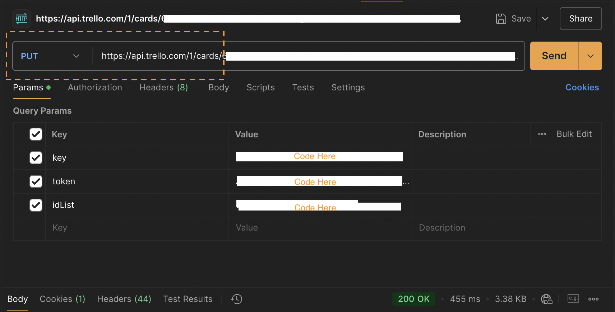The width and height of the screenshot is (615, 312).
Task: Click the Description cell of token row
Action: [507, 181]
